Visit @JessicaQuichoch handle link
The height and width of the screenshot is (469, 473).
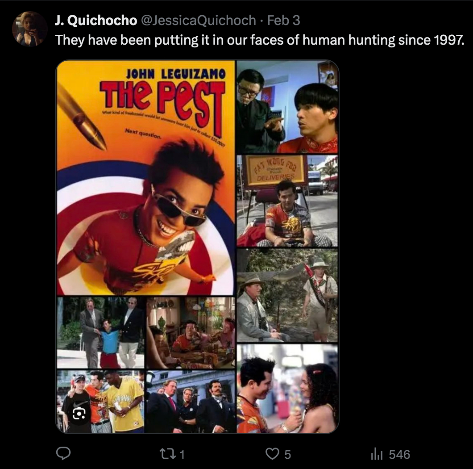(199, 20)
